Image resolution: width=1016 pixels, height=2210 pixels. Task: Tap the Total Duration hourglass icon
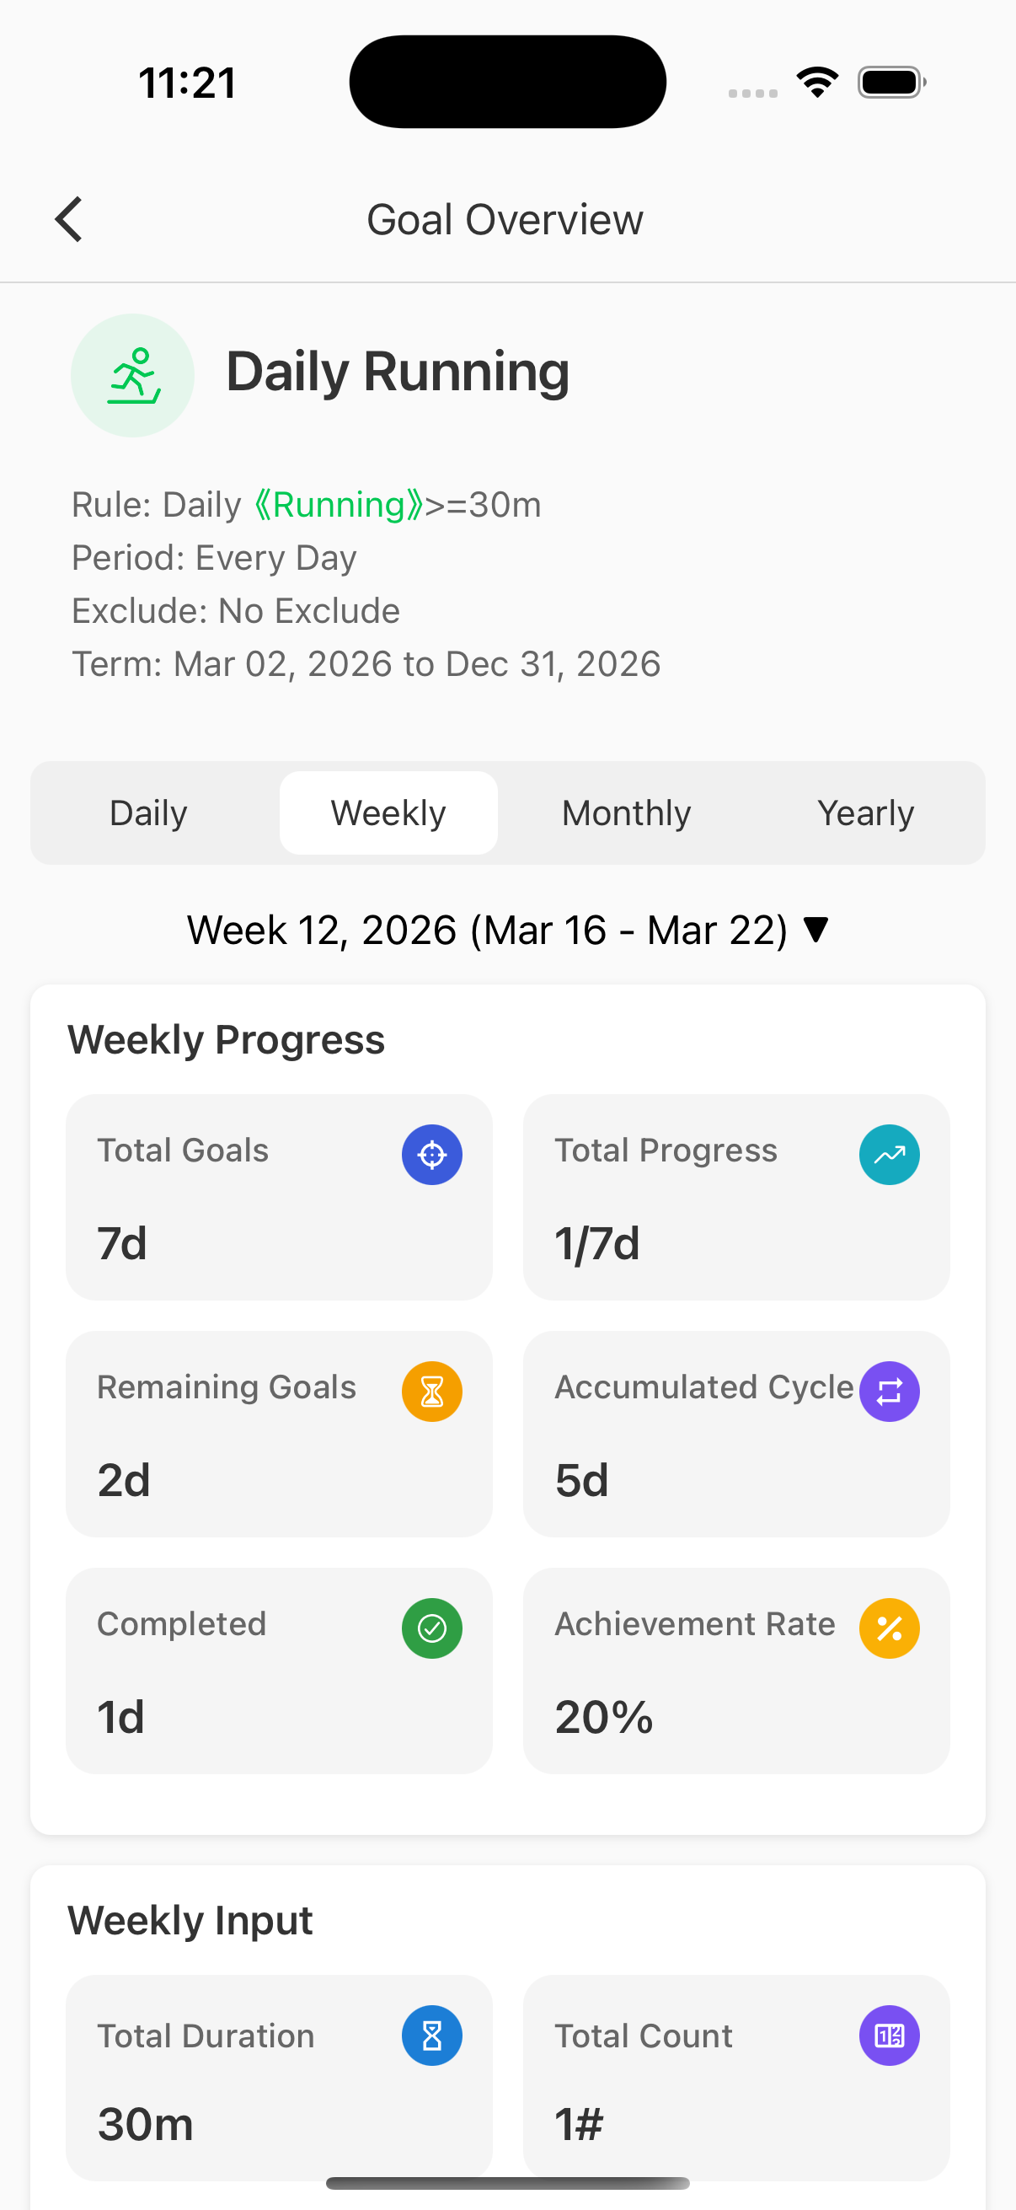tap(431, 2035)
